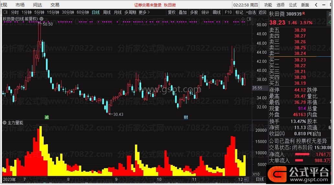Screen dimensions: 334x185
Task: Open the 公式 menu
Action: tap(293, 5)
